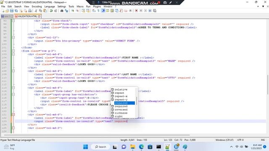Choose 'repeat-x' from the autocomplete list
Screen dimensions: 269x151
pyautogui.click(x=123, y=96)
